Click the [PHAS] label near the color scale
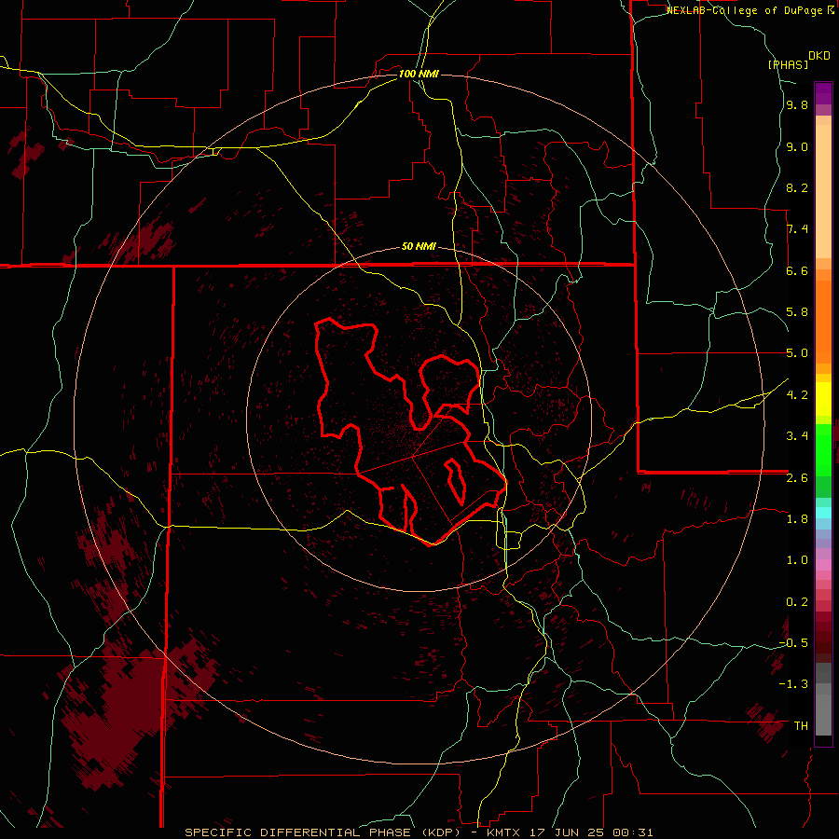This screenshot has height=839, width=839. (x=788, y=64)
